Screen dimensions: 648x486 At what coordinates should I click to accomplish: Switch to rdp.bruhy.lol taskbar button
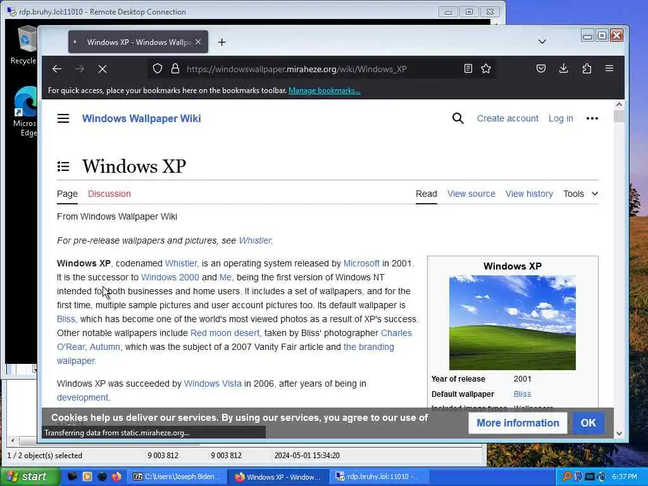[379, 477]
